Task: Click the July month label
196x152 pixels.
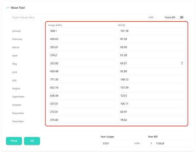Action: [x=14, y=80]
